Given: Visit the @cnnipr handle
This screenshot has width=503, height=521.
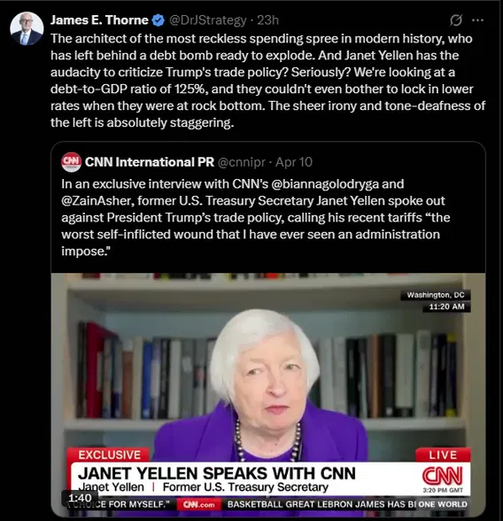Looking at the screenshot, I should click(242, 162).
